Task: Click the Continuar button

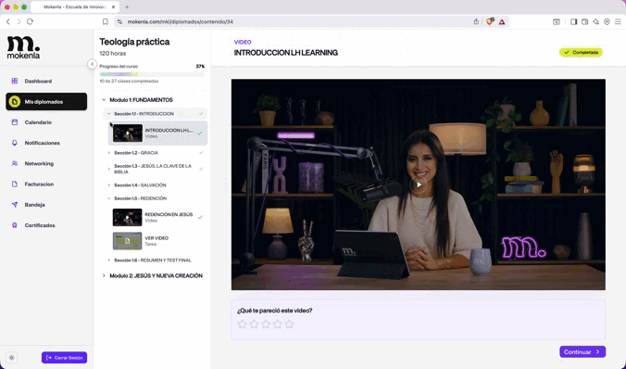Action: (x=582, y=351)
